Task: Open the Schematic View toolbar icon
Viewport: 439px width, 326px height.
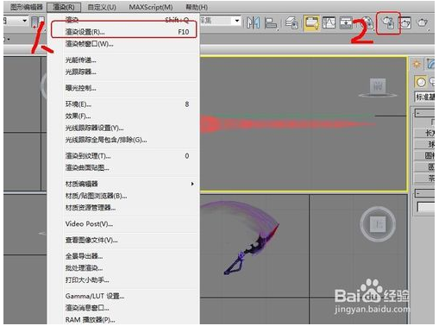Action: (x=346, y=22)
